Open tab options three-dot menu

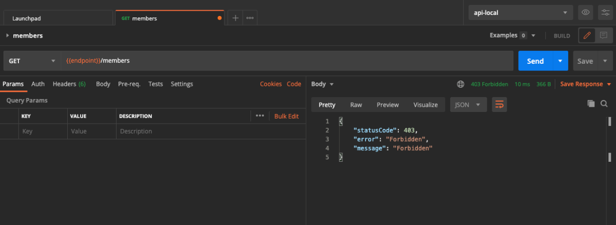(x=250, y=18)
